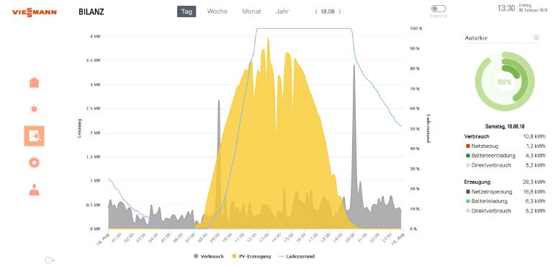Click the 89% Autarkie donut chart

[505, 82]
